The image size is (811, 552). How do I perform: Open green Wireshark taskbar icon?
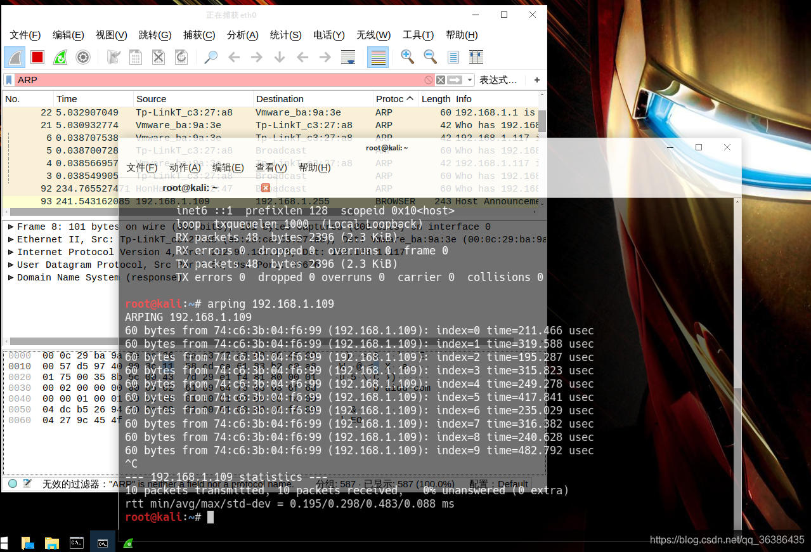[127, 542]
